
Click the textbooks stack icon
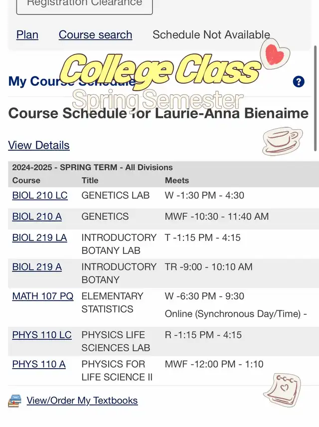14,401
